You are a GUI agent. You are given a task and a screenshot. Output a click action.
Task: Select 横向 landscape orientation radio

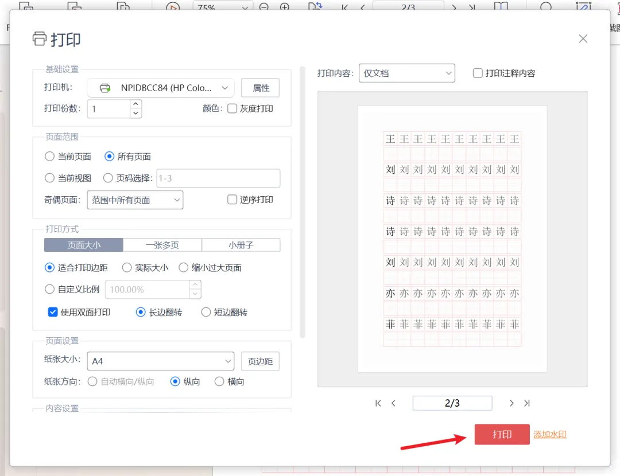219,381
